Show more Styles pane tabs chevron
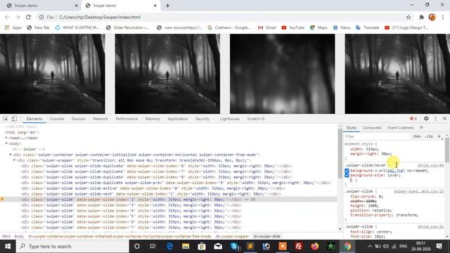Viewport: 450px width, 253px height. tap(421, 127)
